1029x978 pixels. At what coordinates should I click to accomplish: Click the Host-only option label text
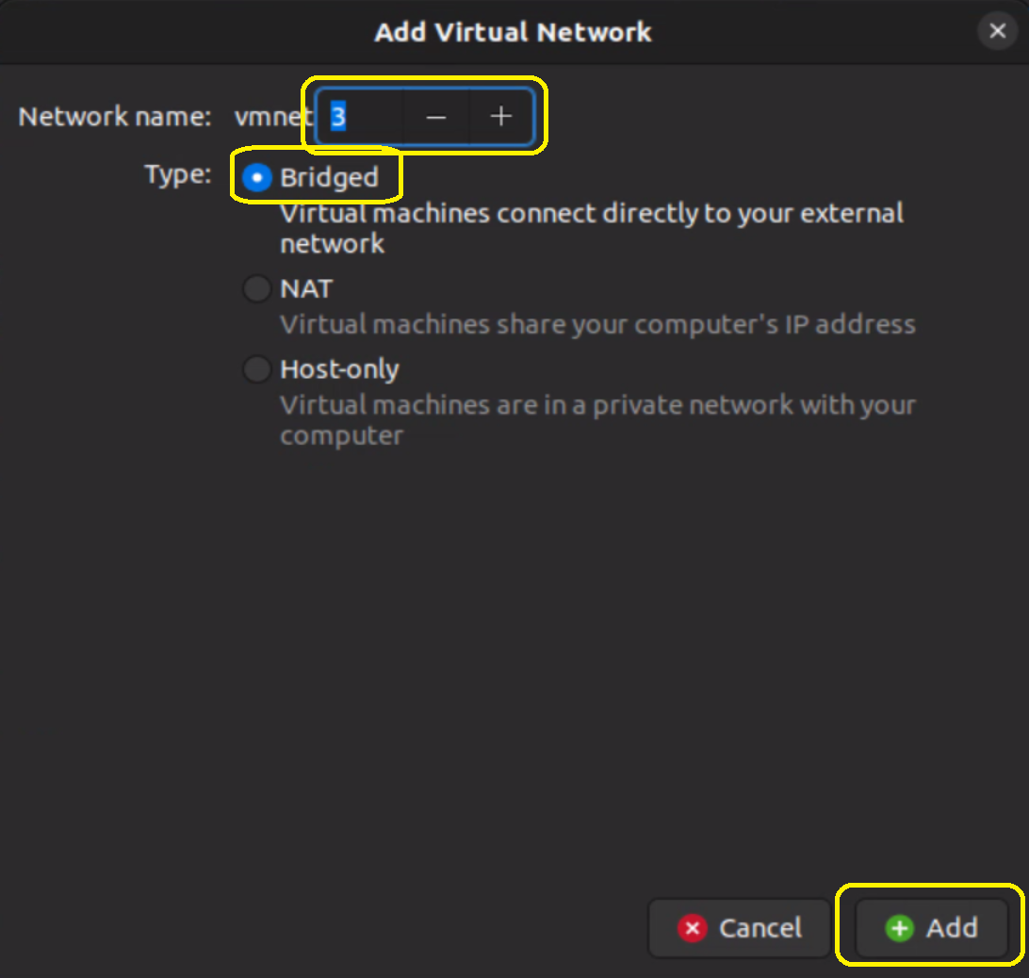click(x=339, y=369)
